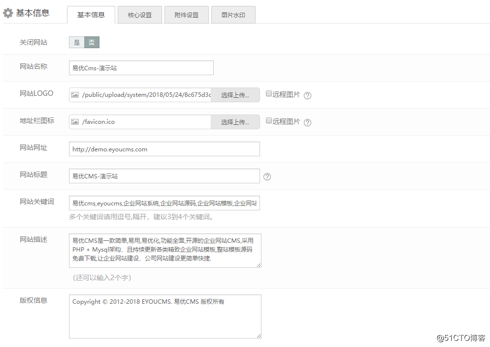This screenshot has width=490, height=347.
Task: Click the 网站LOGO label
Action: [36, 93]
